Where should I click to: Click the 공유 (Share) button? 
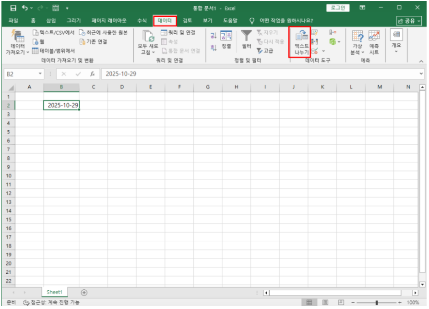pos(409,21)
